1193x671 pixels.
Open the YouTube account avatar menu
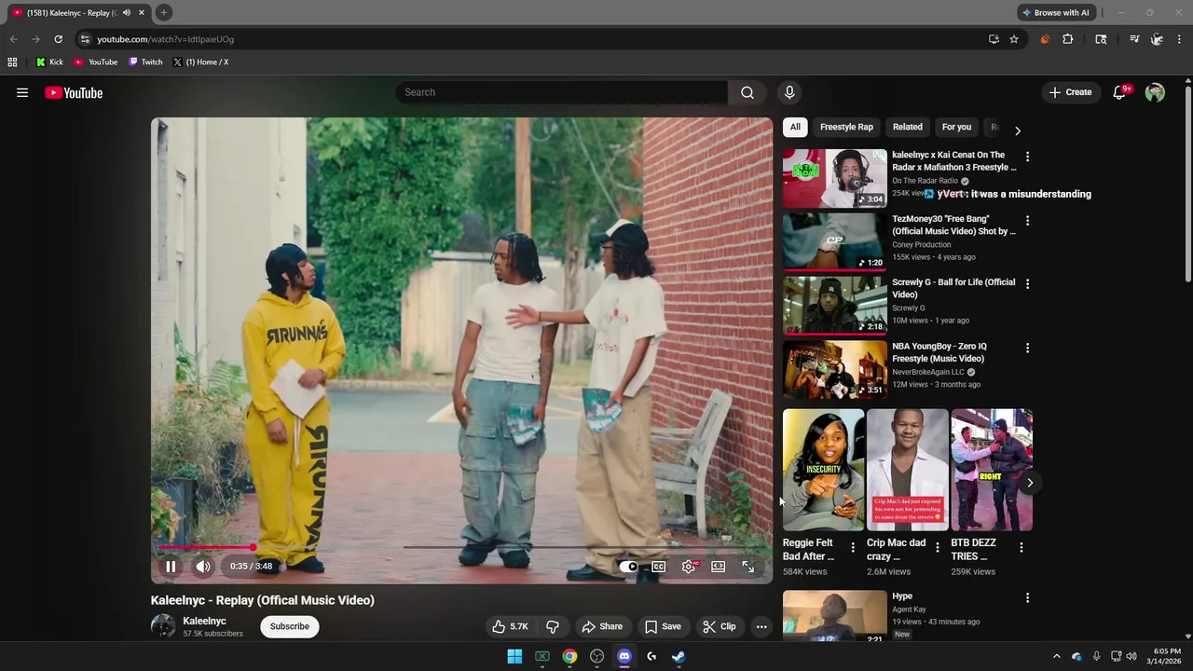[x=1155, y=92]
